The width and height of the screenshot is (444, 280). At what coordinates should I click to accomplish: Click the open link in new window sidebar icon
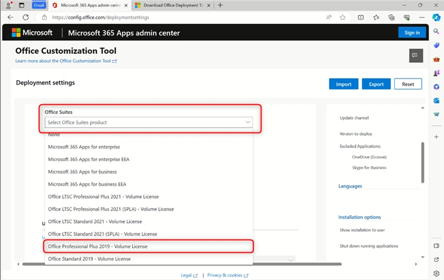click(436, 259)
